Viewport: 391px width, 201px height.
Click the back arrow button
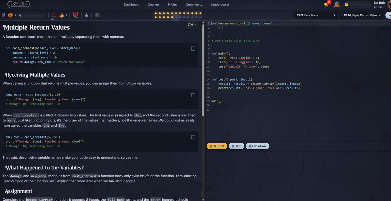(x=388, y=15)
